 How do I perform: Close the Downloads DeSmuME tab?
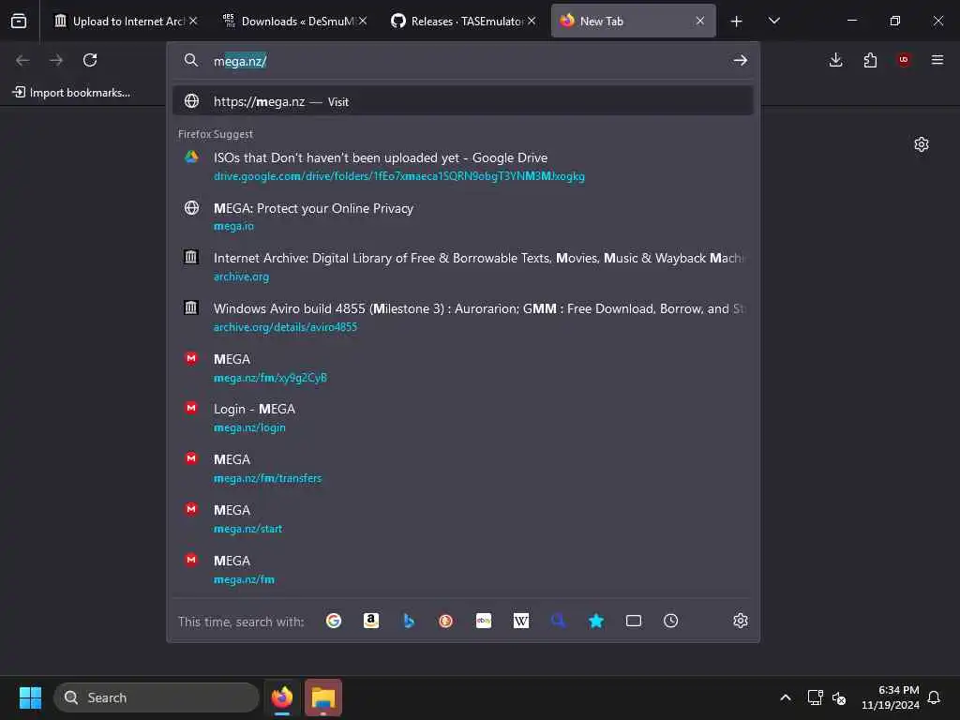tap(363, 21)
